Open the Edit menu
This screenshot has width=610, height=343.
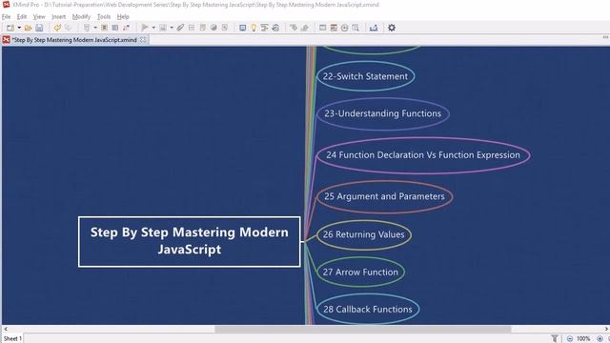click(x=22, y=17)
